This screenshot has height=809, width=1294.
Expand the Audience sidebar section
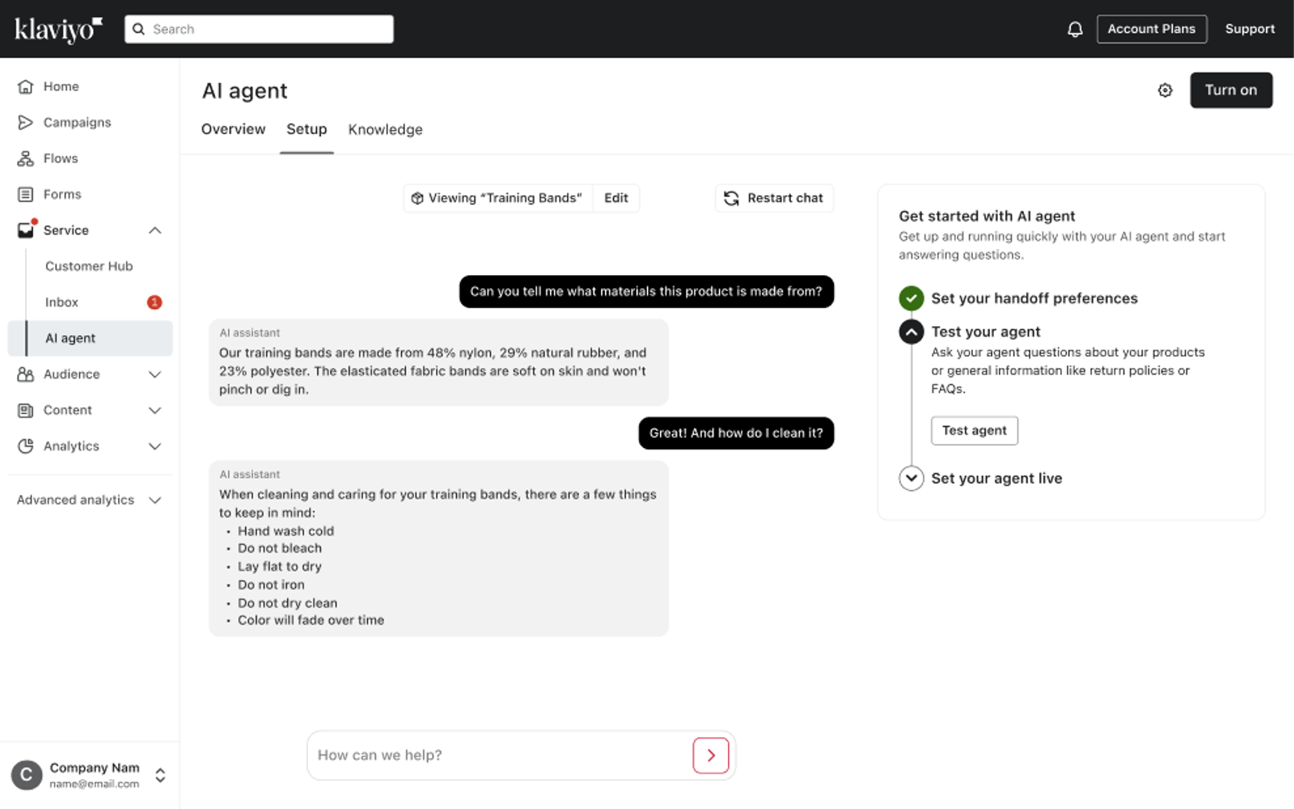155,375
